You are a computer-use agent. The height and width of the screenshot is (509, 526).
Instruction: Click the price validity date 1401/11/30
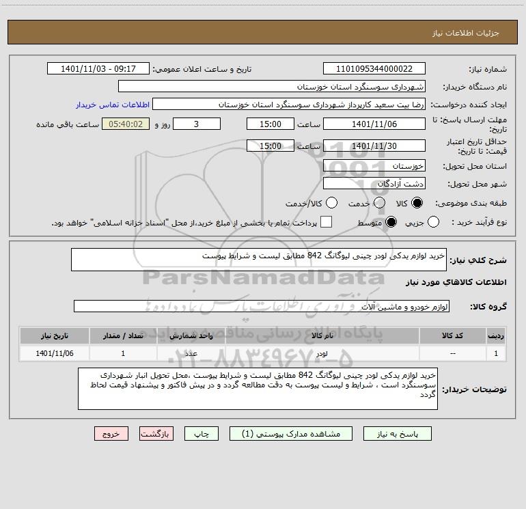point(374,146)
